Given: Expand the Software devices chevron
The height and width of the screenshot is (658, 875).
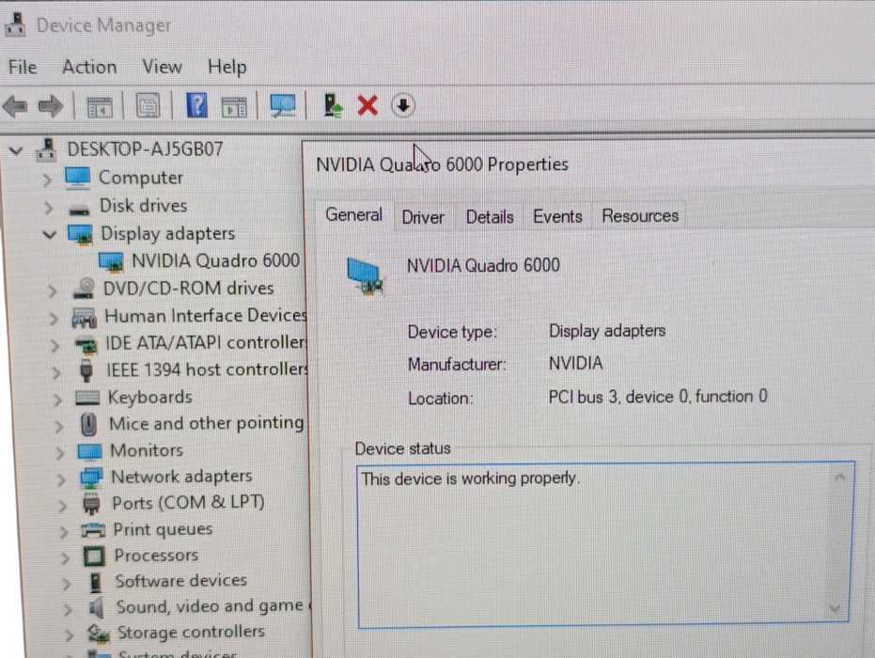Looking at the screenshot, I should click(x=66, y=584).
